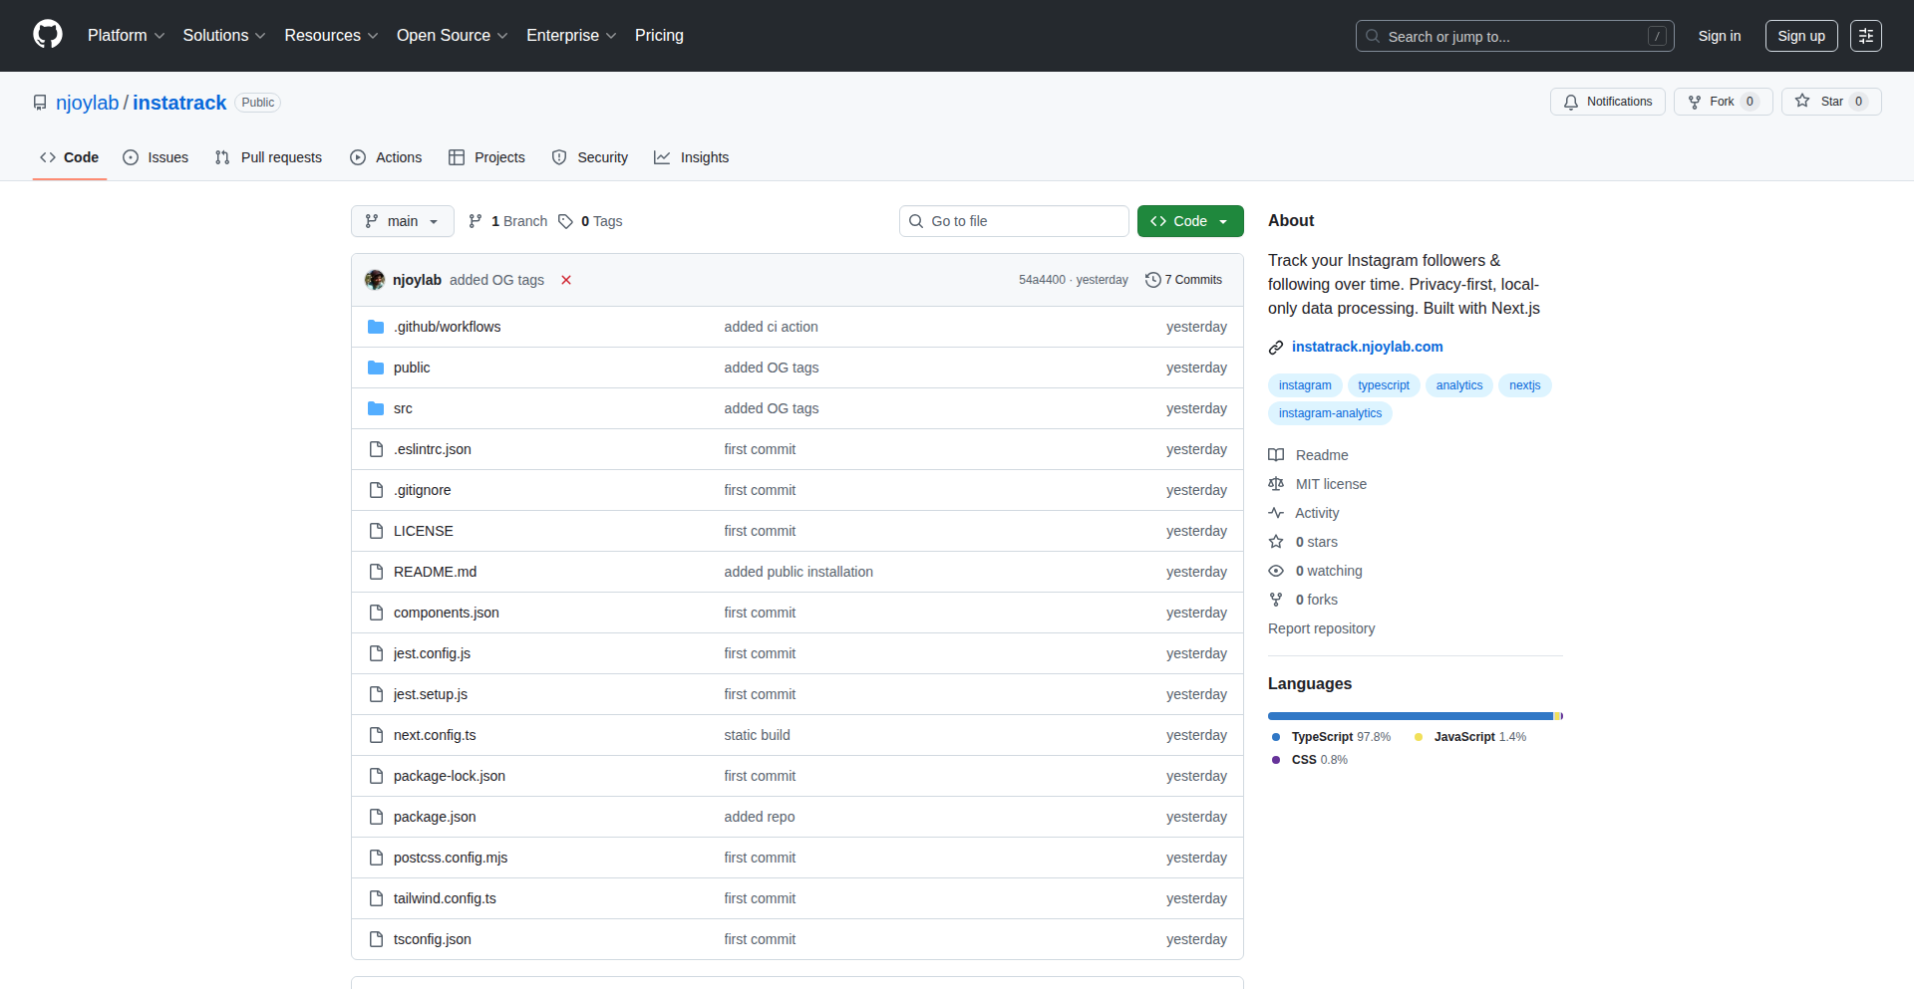Click the njoylab avatar in the commit row

tap(375, 280)
